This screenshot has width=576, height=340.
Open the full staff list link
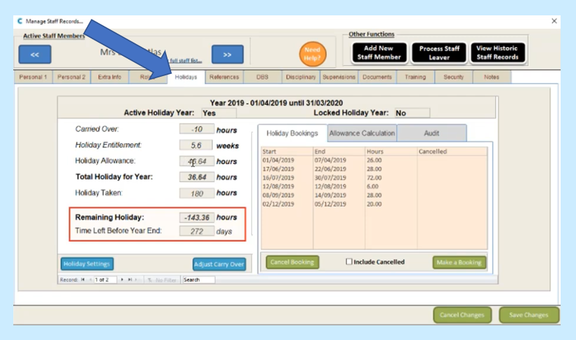pos(186,61)
